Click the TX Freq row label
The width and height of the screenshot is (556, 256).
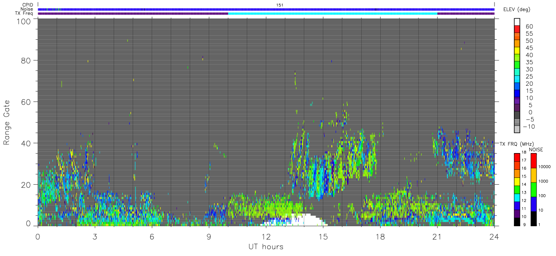tap(24, 14)
